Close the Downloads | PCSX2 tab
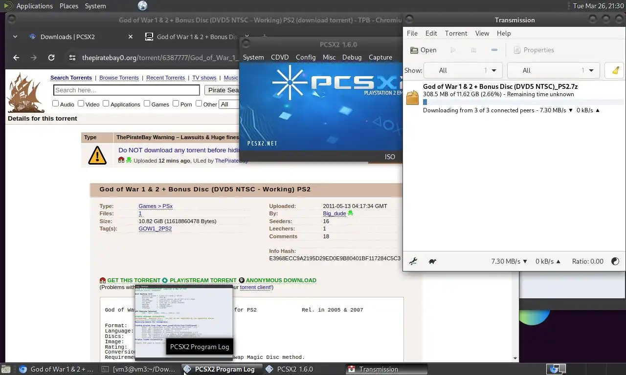The width and height of the screenshot is (626, 375). (x=131, y=37)
